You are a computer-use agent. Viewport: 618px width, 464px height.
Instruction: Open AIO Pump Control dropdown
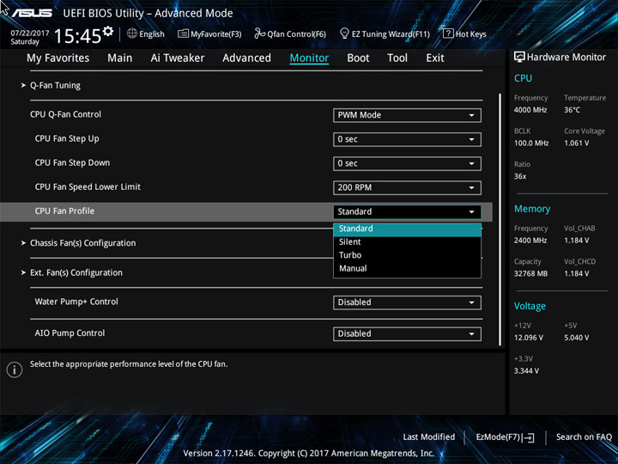tap(407, 333)
